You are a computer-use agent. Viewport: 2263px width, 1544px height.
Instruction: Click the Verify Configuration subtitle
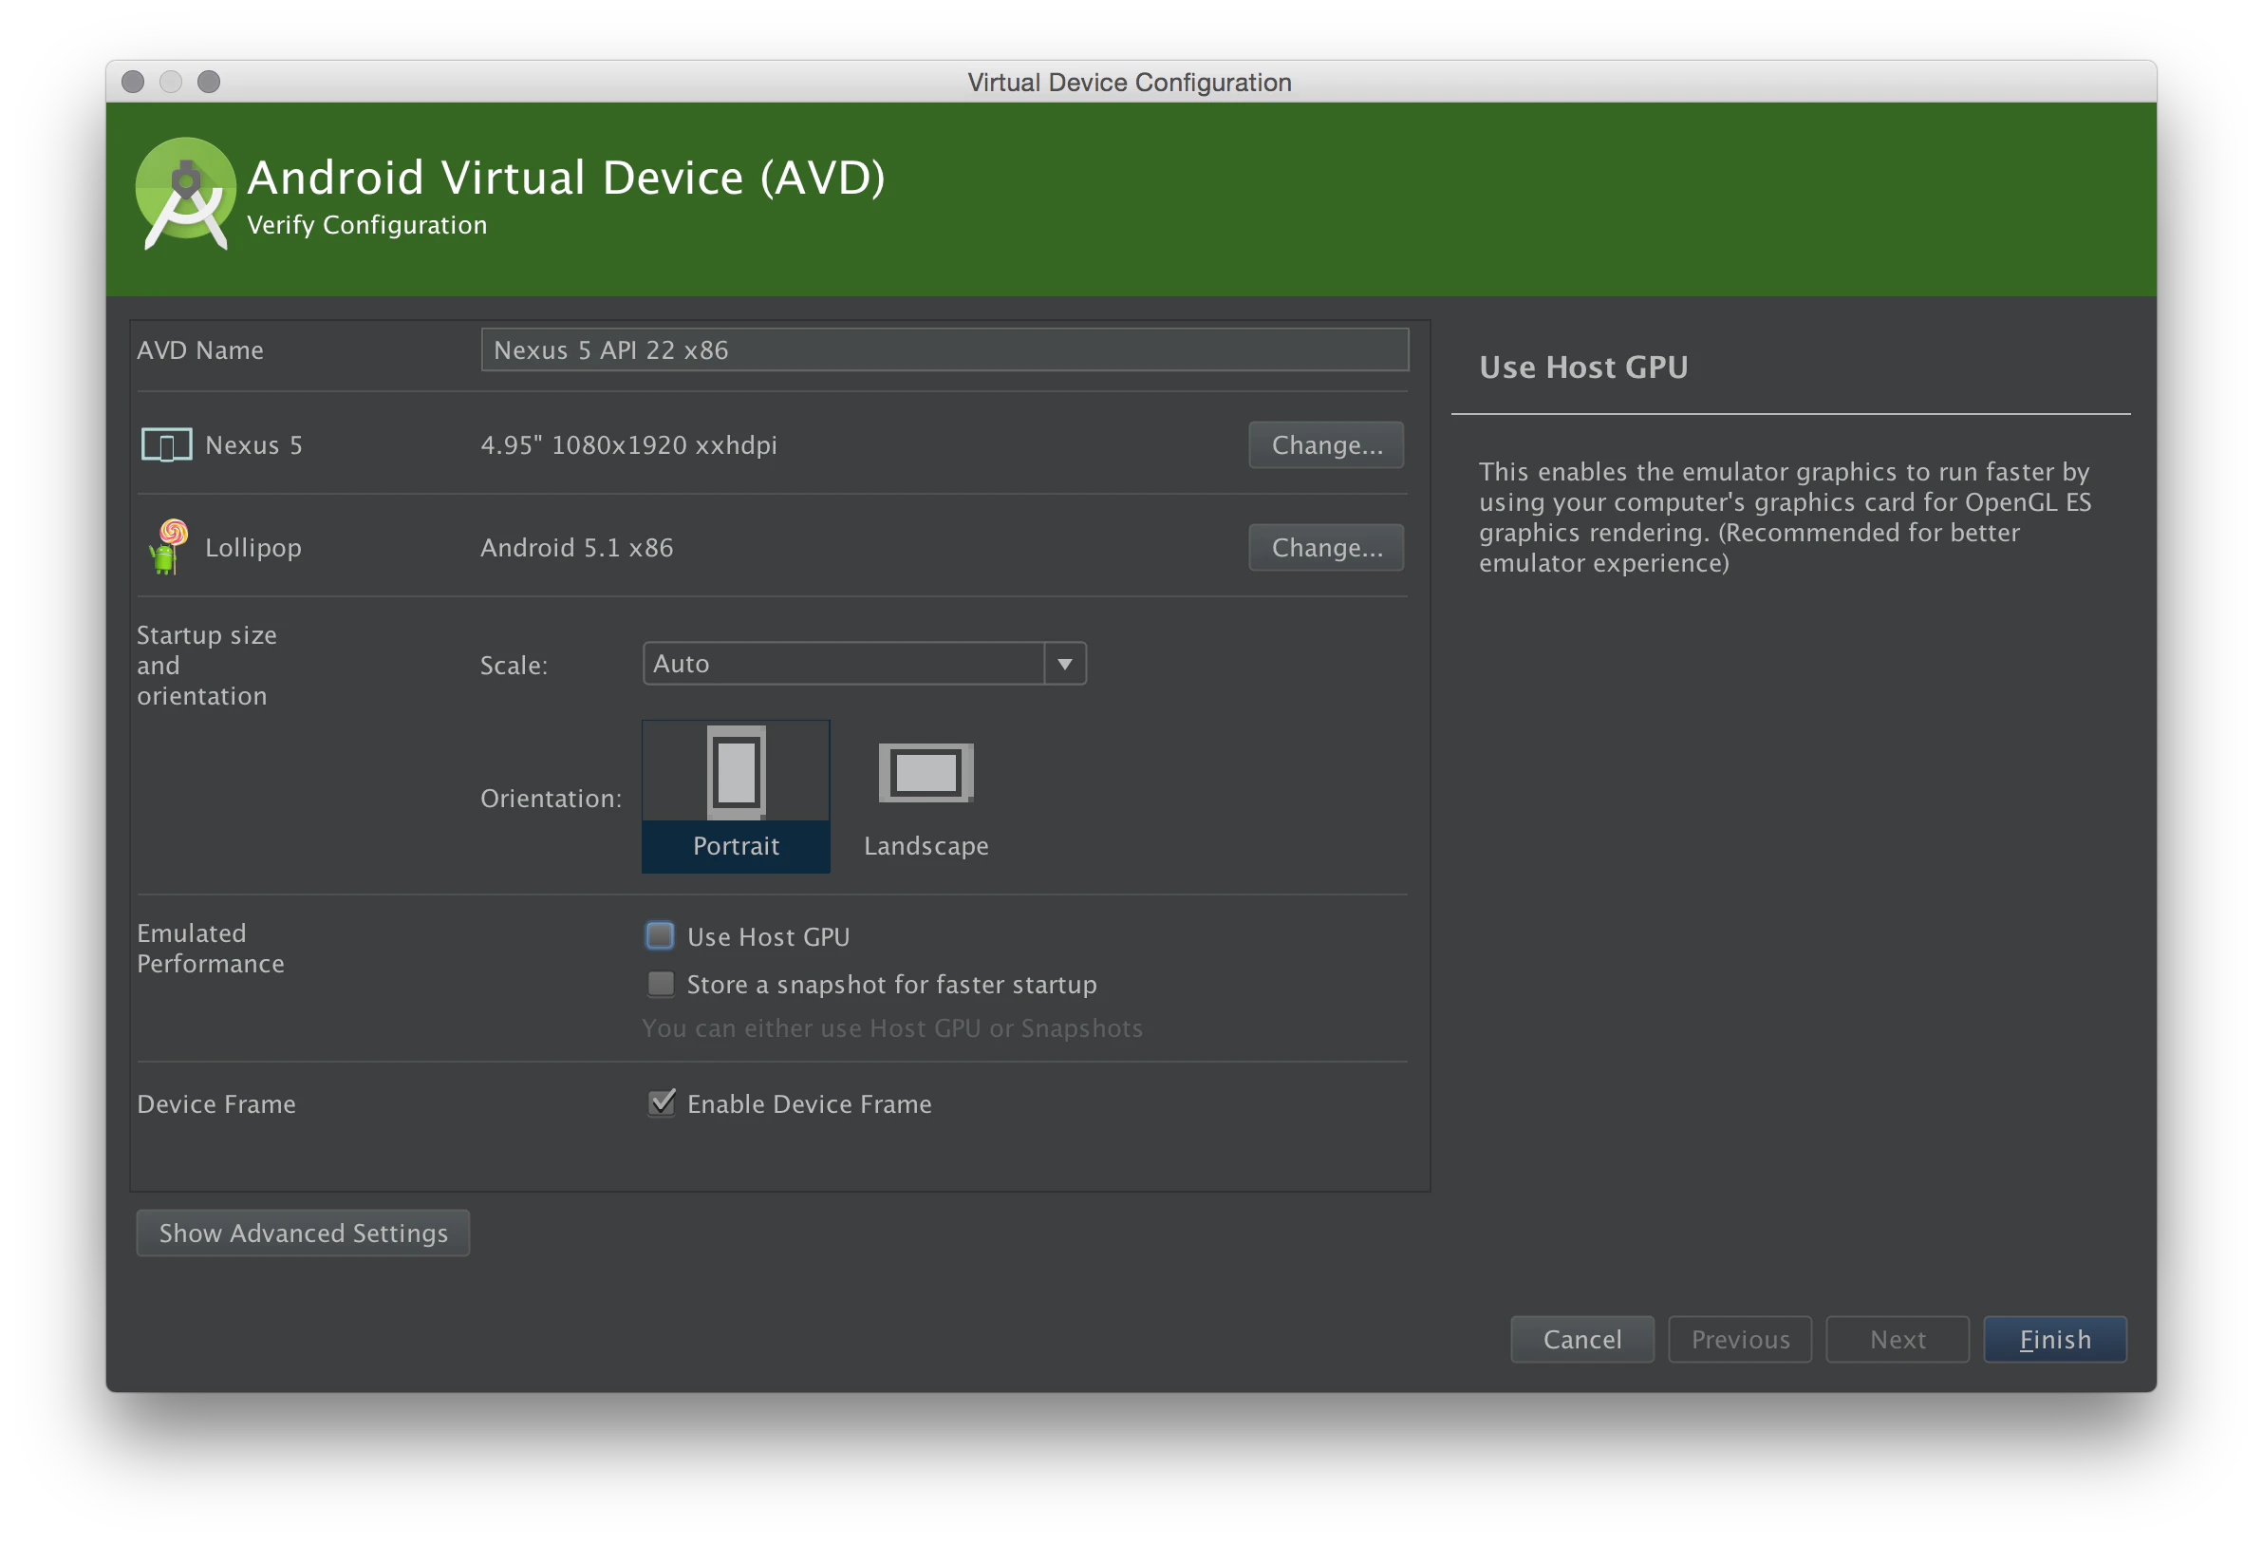click(367, 225)
